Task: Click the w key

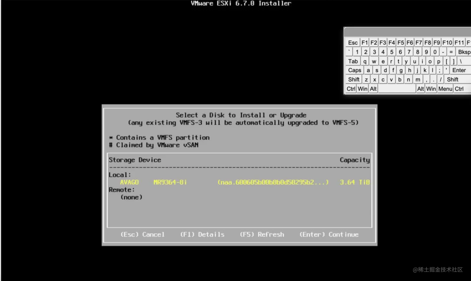Action: click(374, 61)
